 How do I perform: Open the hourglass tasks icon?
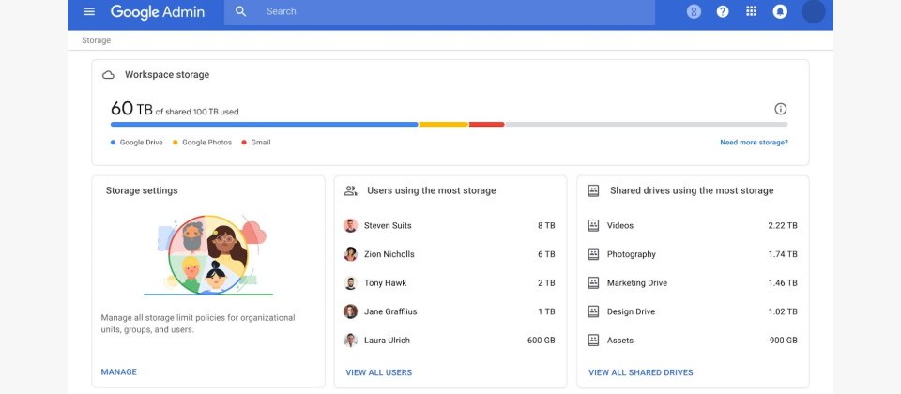pos(694,11)
